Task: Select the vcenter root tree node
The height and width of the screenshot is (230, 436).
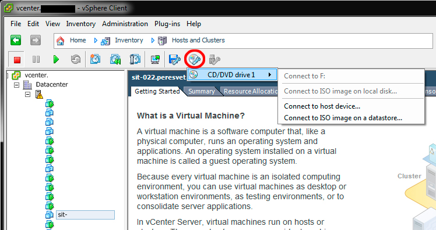Action: 36,75
